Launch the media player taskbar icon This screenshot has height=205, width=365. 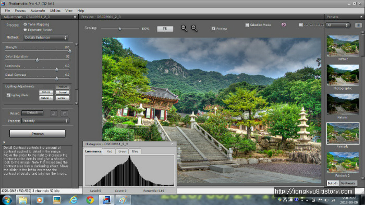[40, 200]
